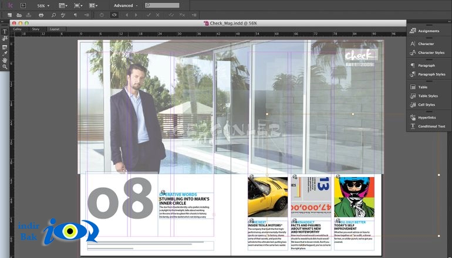452x258 pixels.
Task: Click the Open folder icon
Action: click(x=19, y=15)
